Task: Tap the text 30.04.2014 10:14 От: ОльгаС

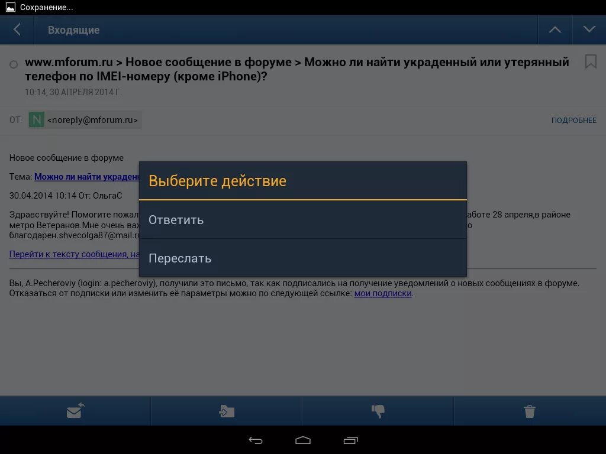Action: [66, 196]
